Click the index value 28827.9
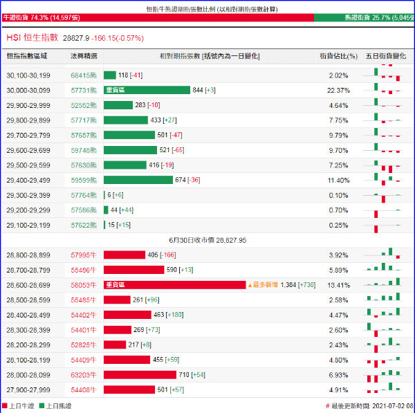Screen dimensions: 415x413 (76, 38)
